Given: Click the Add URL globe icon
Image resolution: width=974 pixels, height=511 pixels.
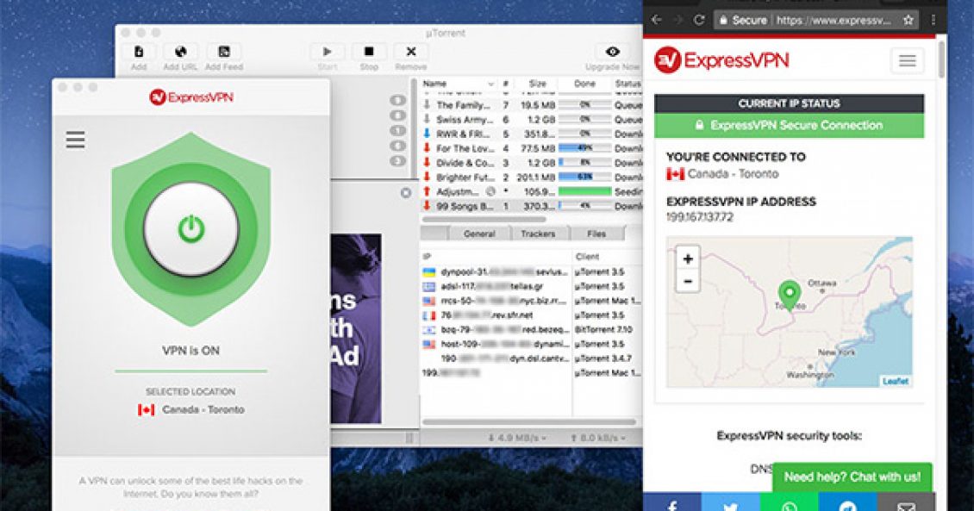Looking at the screenshot, I should point(181,52).
